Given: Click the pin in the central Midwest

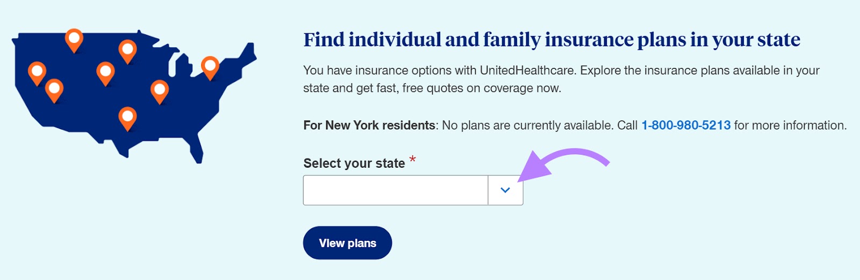Looking at the screenshot, I should click(160, 90).
